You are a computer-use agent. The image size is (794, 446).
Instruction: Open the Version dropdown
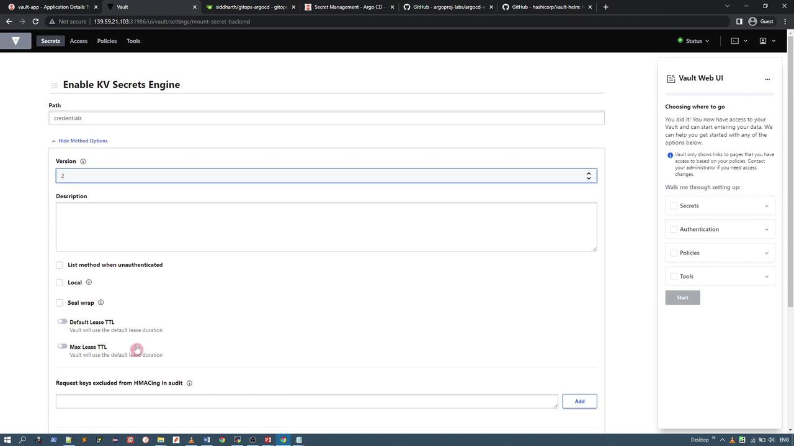[x=326, y=176]
